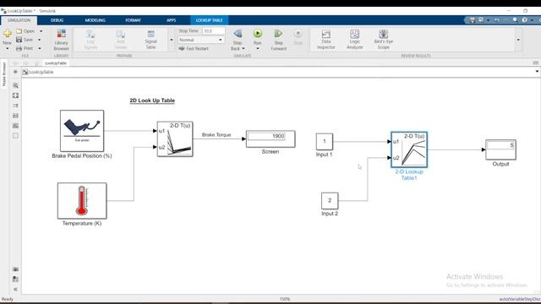541x304 pixels.
Task: Expand the Open dropdown arrow
Action: coord(41,31)
